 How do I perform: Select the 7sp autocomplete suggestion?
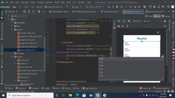coord(131,76)
